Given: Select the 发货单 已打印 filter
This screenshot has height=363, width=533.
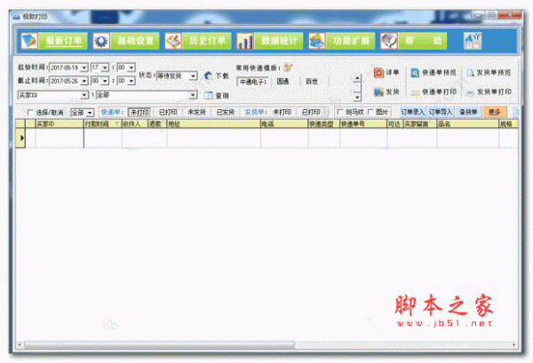Looking at the screenshot, I should [311, 112].
